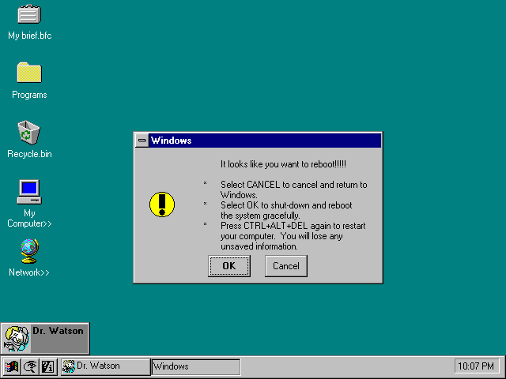
Task: Select the Windows taskbar button
Action: point(196,366)
